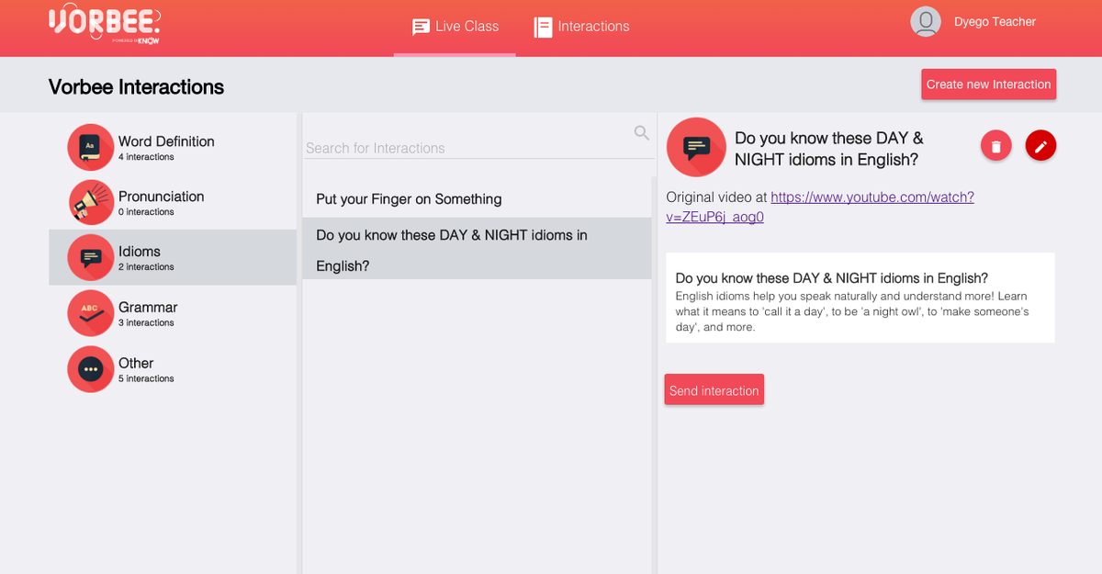Click the Vorbee Interactions page heading
The width and height of the screenshot is (1102, 574).
(136, 86)
